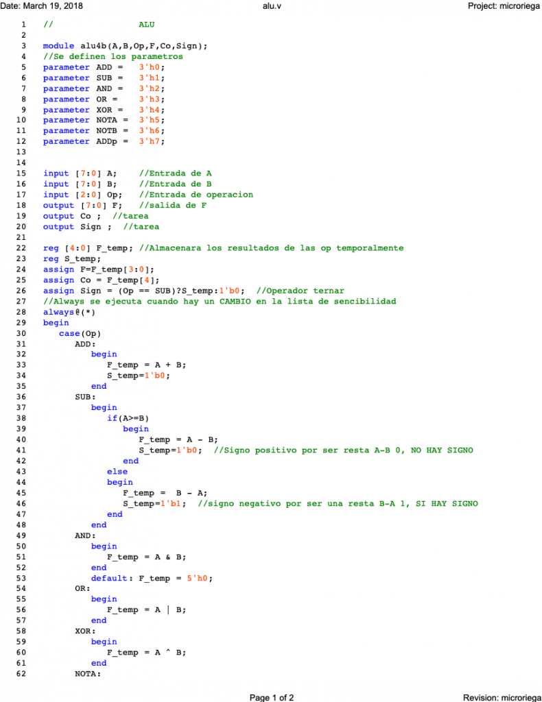Click the comment '//Entrada de operacion'

(x=196, y=195)
